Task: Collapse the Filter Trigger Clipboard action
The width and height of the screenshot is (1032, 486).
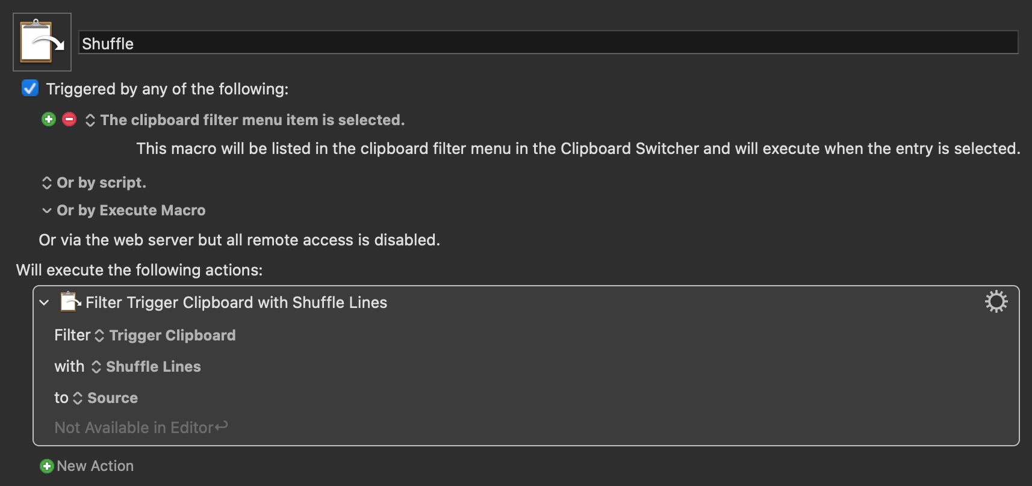Action: (44, 303)
